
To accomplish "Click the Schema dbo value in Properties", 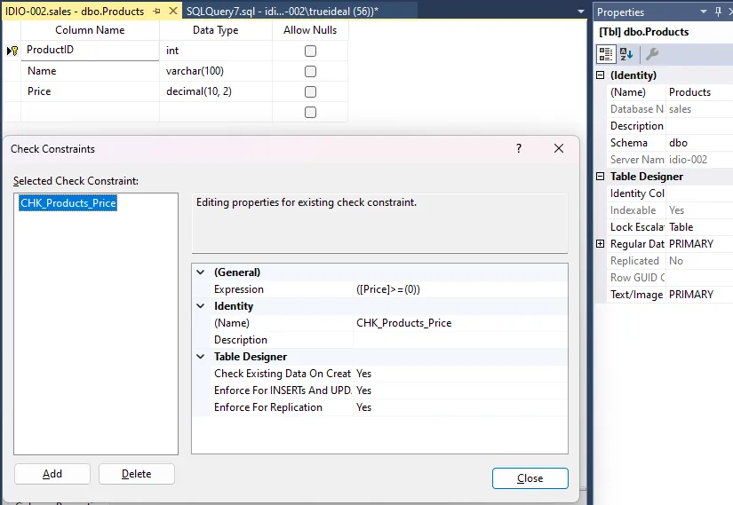I will pyautogui.click(x=699, y=143).
